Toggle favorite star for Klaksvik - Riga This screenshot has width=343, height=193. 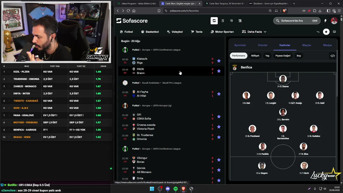coord(219,61)
